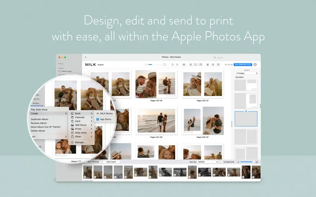This screenshot has width=316, height=197.
Task: Open the Create submenu entry
Action: [x=48, y=113]
